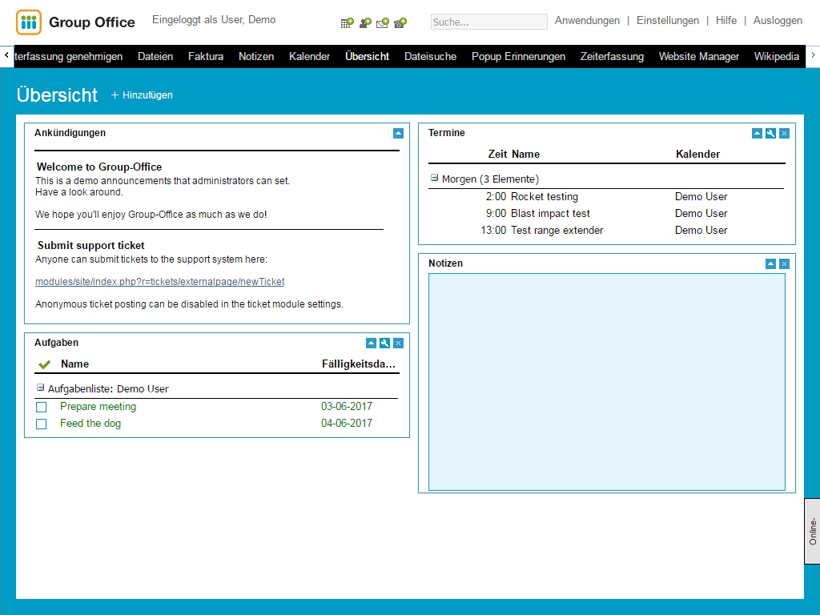Screen dimensions: 820x615
Task: Open Termine panel settings wrench icon
Action: (770, 134)
